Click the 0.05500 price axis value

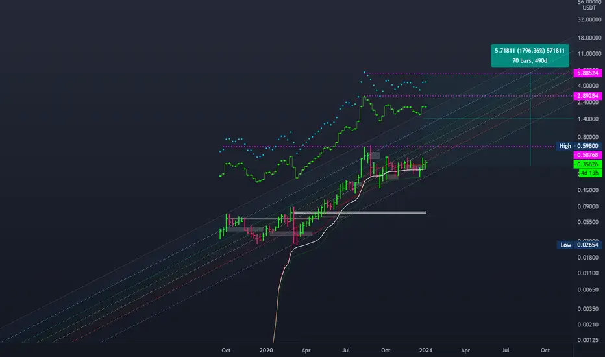coord(589,222)
